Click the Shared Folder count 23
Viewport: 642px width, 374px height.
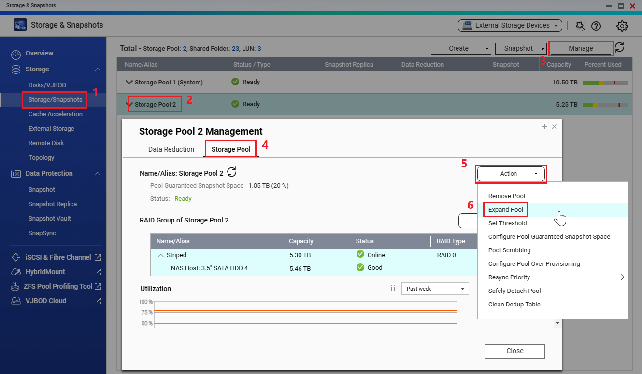tap(236, 49)
